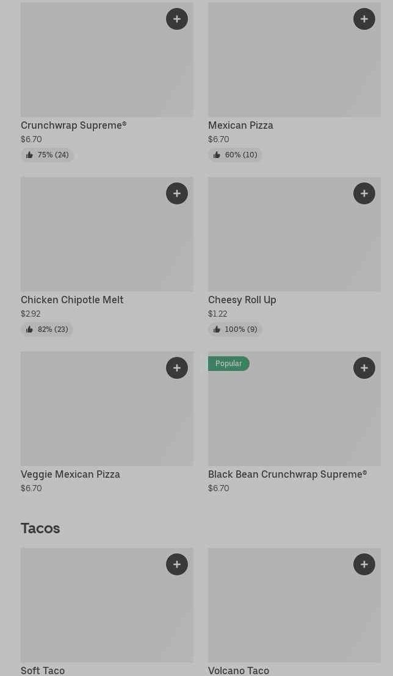Click the 75% (24) rating chip
Screen dimensions: 393x676
[x=48, y=155]
